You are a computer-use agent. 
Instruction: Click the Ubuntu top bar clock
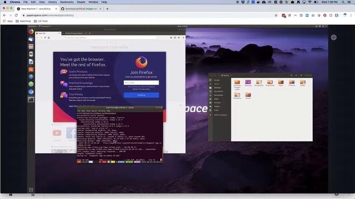182,27
